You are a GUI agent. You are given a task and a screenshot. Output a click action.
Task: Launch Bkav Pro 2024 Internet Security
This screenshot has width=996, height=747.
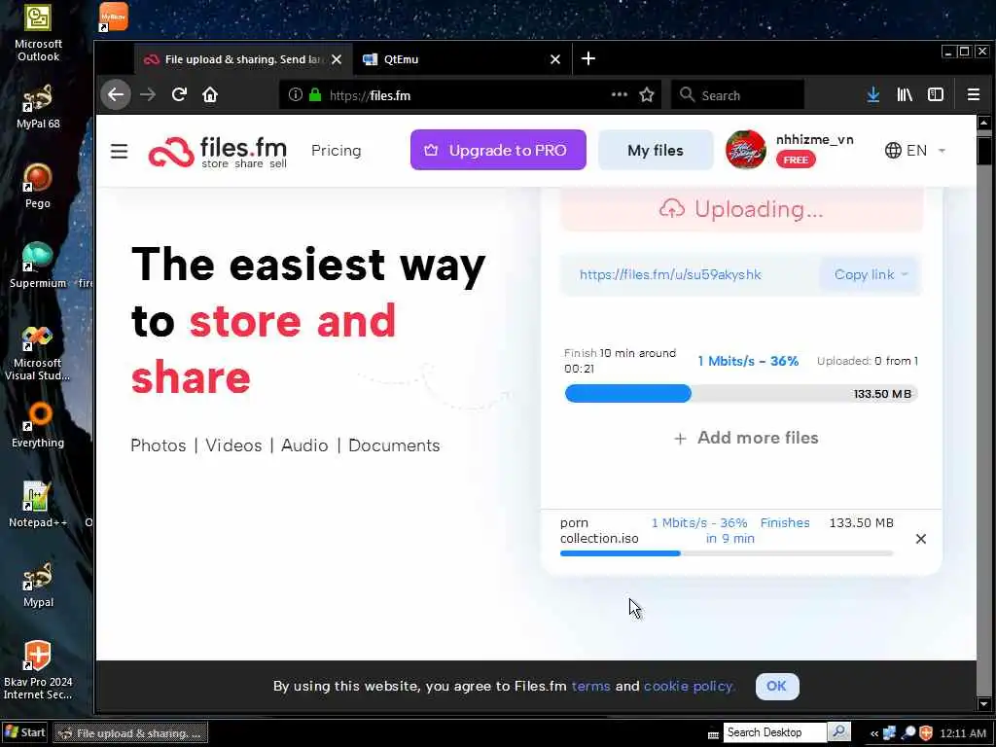[38, 671]
